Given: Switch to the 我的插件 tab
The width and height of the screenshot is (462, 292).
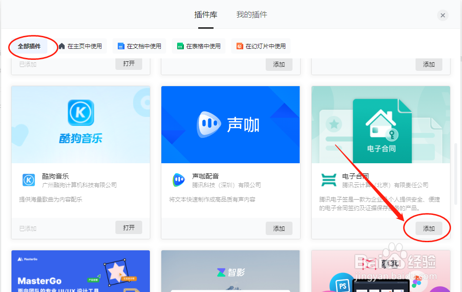Looking at the screenshot, I should 252,15.
